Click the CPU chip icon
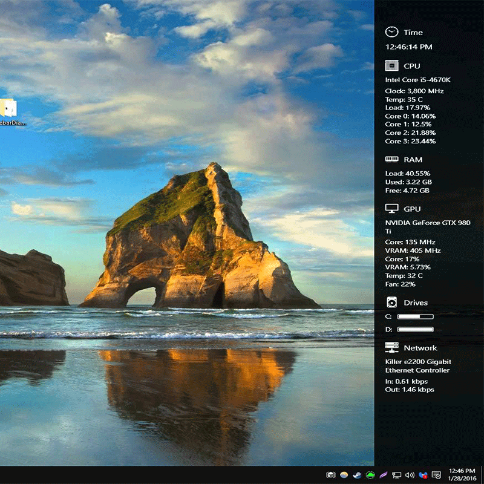The image size is (484, 484). (391, 66)
